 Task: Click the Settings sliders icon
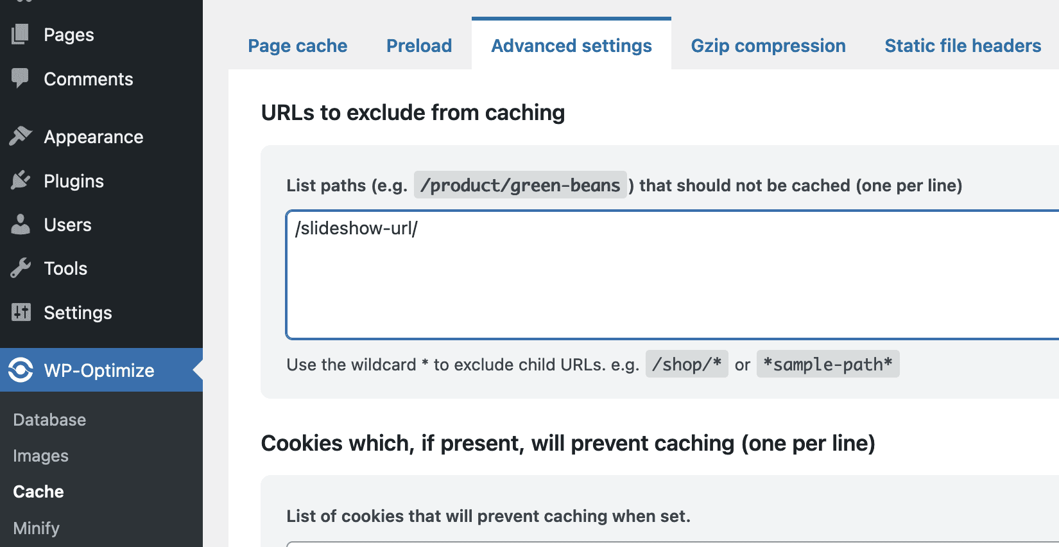(21, 312)
